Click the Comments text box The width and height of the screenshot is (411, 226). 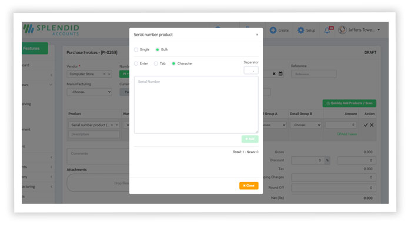tap(98, 156)
